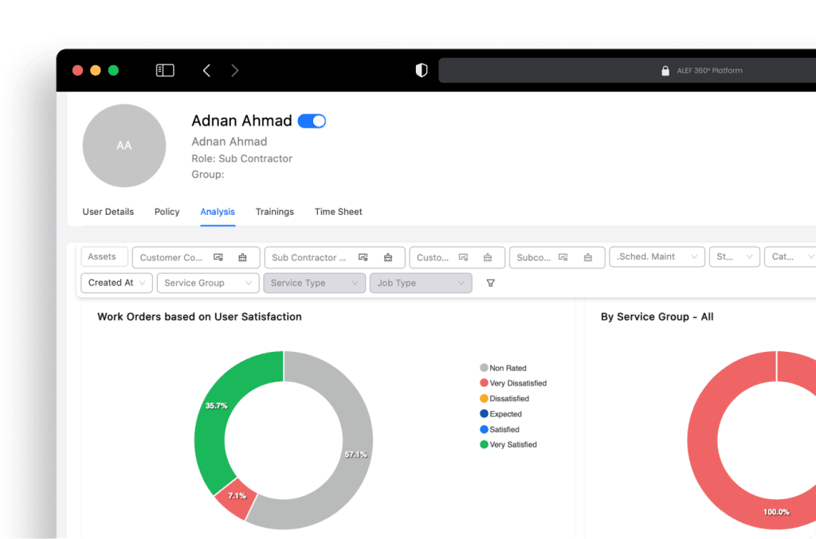
Task: Click the browser forward arrow
Action: pyautogui.click(x=234, y=71)
